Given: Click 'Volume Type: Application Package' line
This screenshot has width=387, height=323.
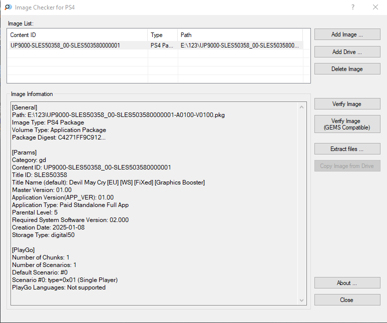Looking at the screenshot, I should click(x=59, y=130).
